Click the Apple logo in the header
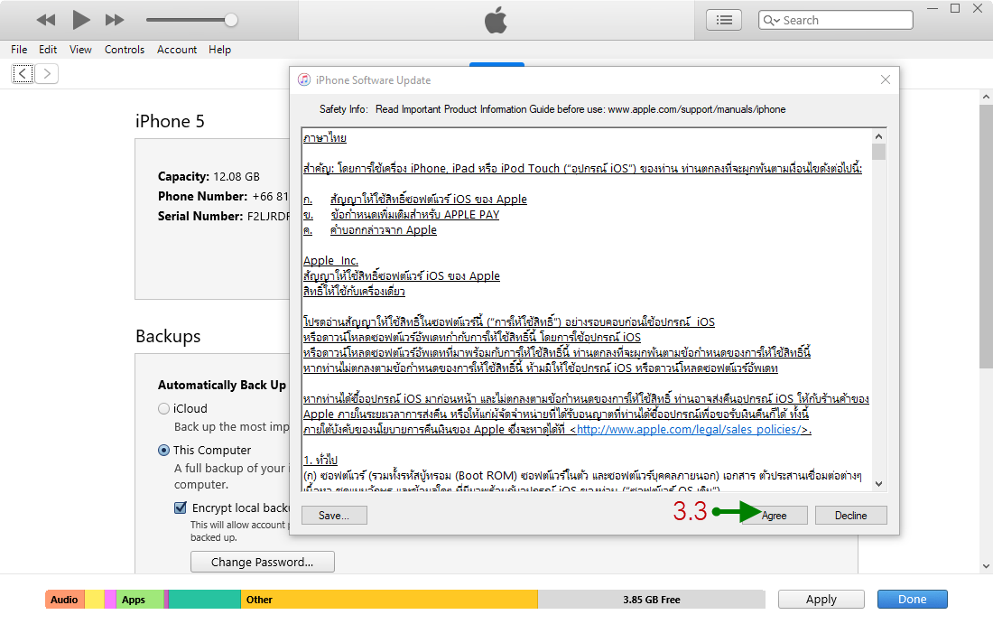The width and height of the screenshot is (993, 624). pos(496,20)
